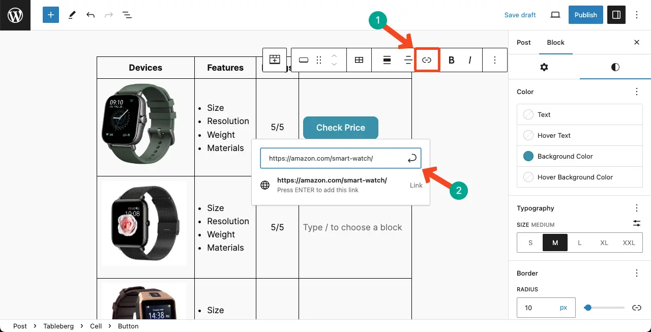Select the Tools pencil icon
651x332 pixels.
click(x=72, y=15)
